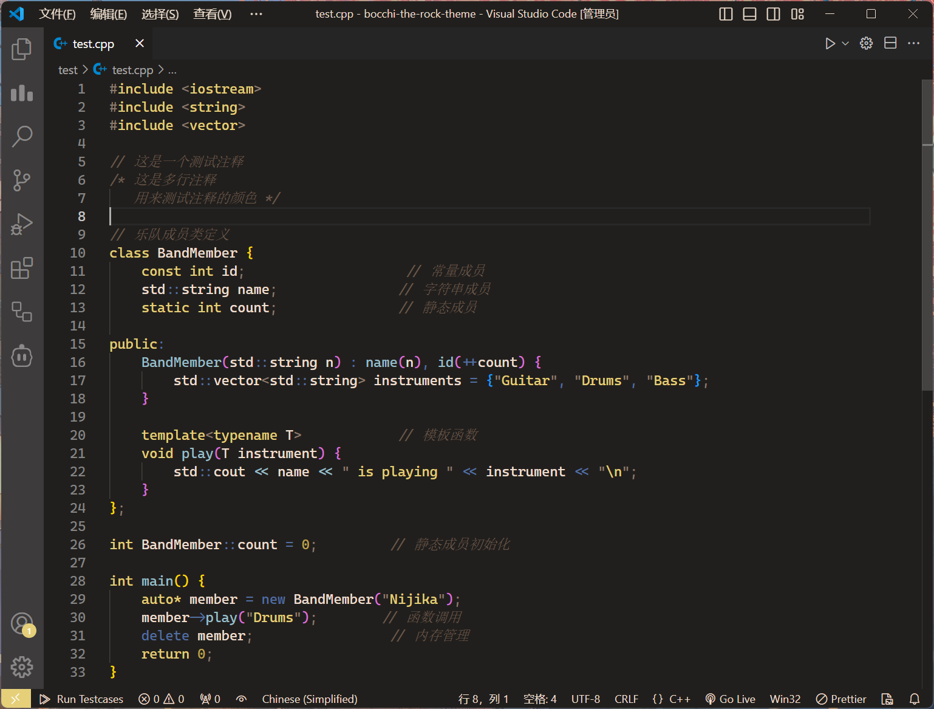Open the Extensions view
This screenshot has height=709, width=934.
(22, 268)
